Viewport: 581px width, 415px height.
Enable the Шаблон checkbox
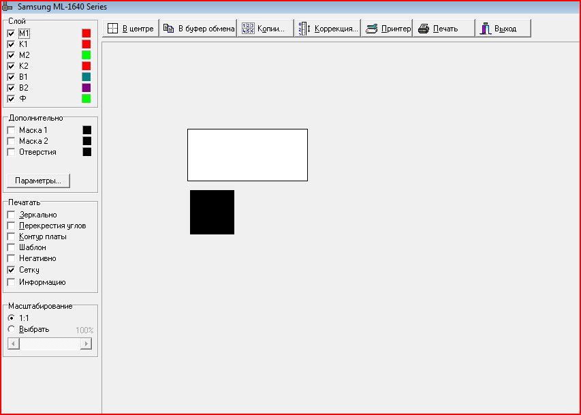coord(11,247)
